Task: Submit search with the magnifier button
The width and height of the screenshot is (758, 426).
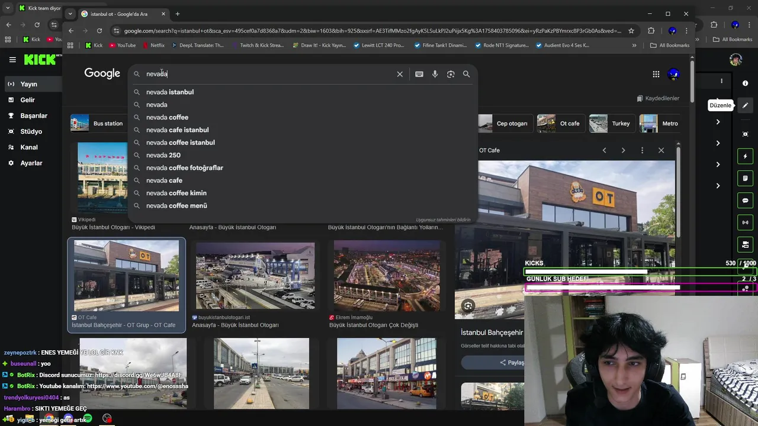Action: (x=467, y=74)
